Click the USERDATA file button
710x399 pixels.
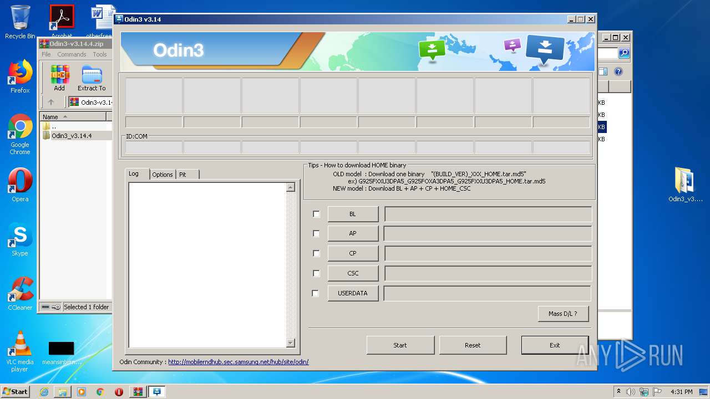(x=353, y=293)
